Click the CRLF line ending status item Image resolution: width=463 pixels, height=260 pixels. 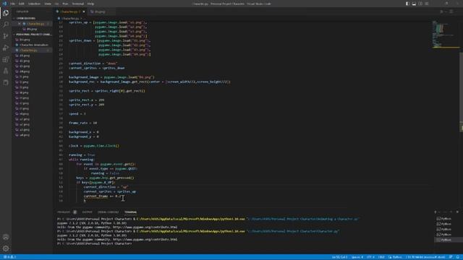click(x=381, y=257)
